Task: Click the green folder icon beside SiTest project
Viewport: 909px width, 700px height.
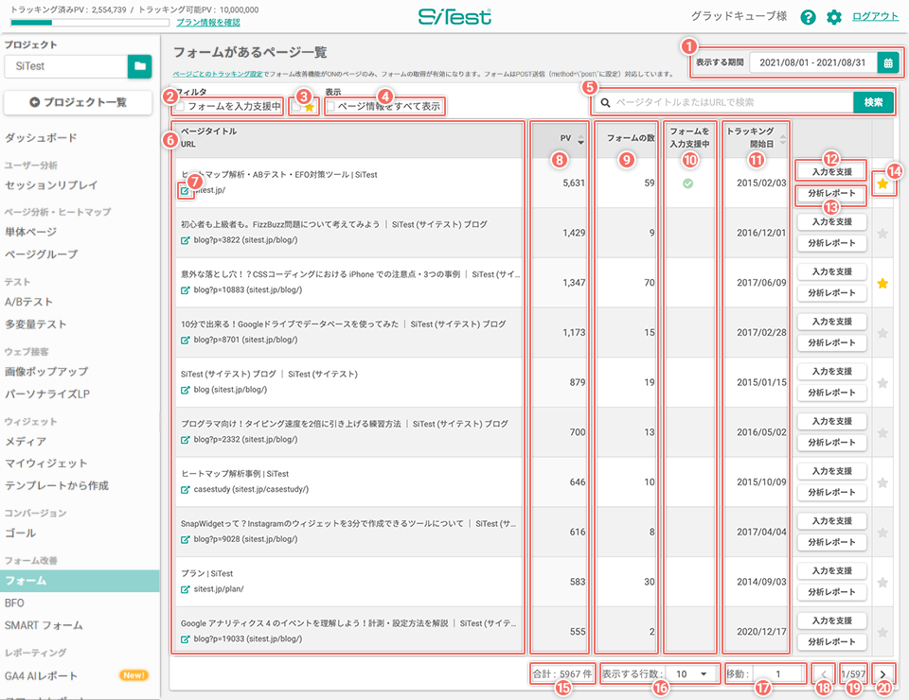Action: tap(140, 66)
